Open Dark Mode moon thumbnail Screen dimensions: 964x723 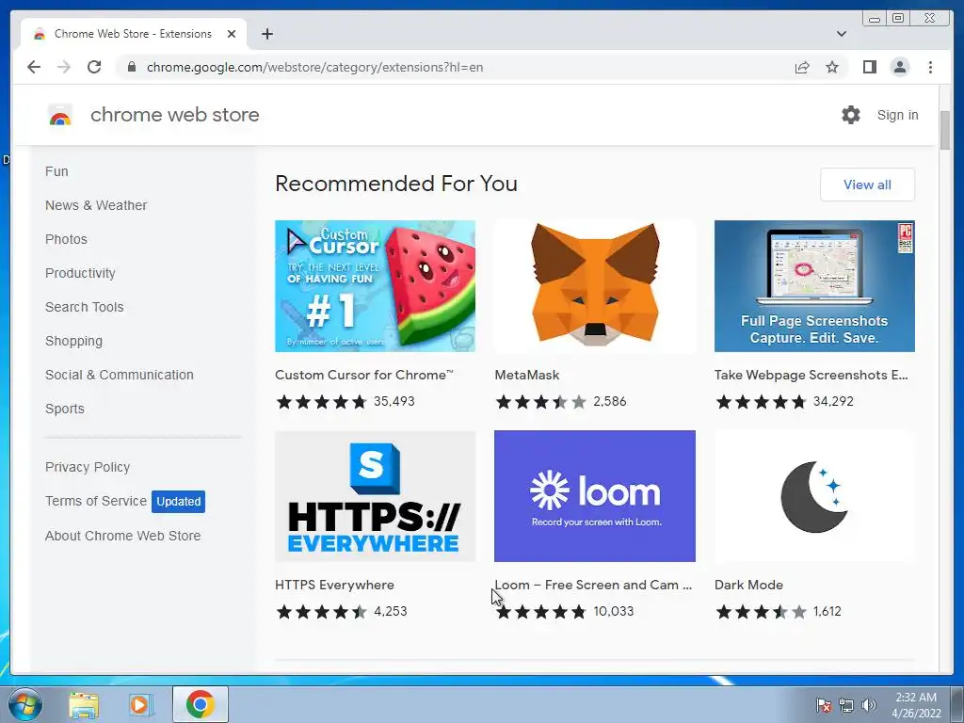click(x=814, y=496)
